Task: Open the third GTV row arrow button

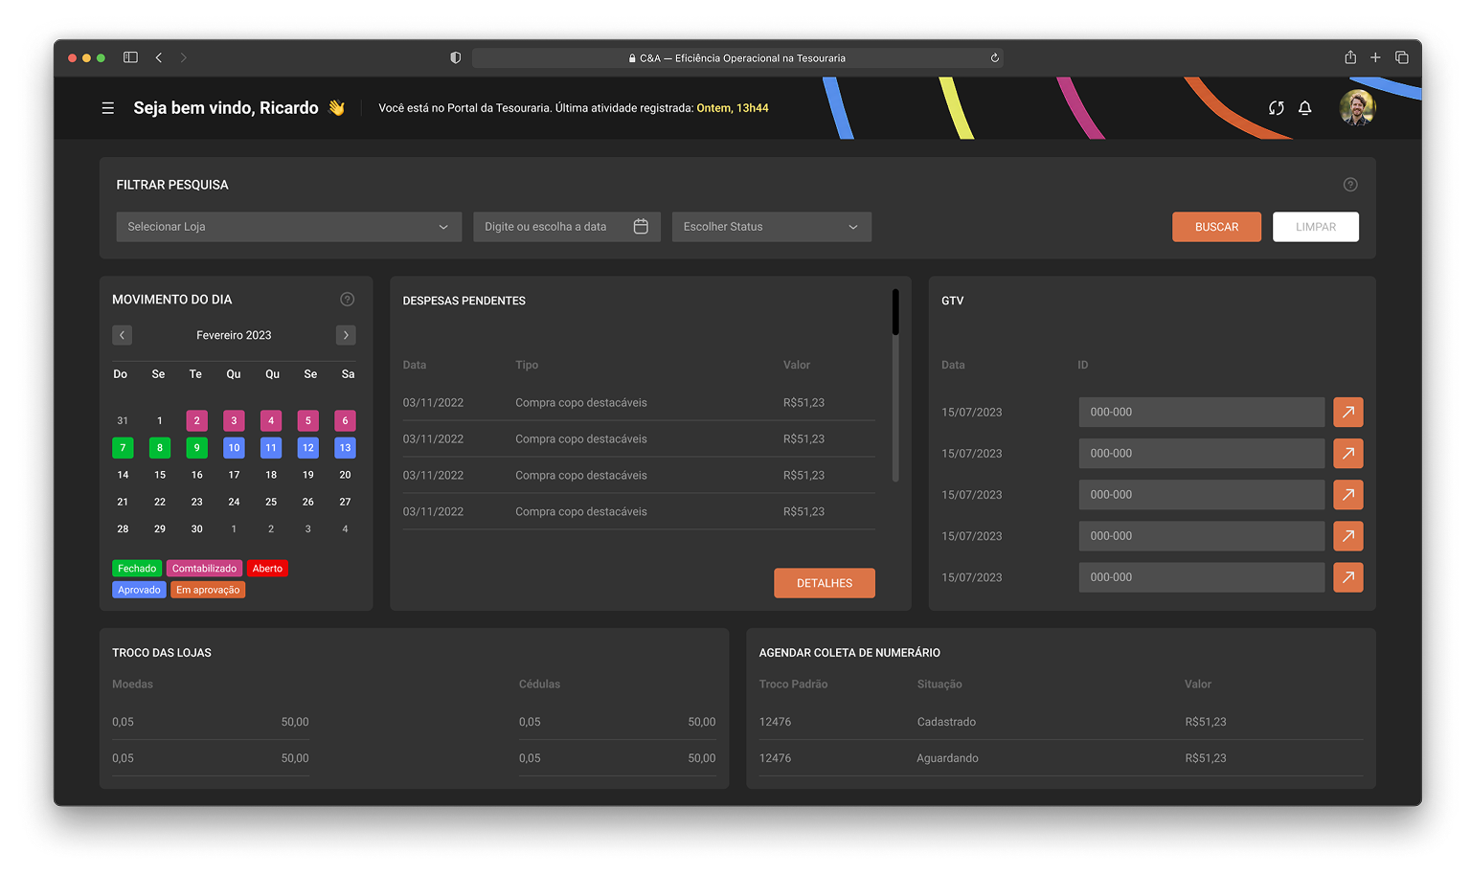Action: [x=1348, y=494]
